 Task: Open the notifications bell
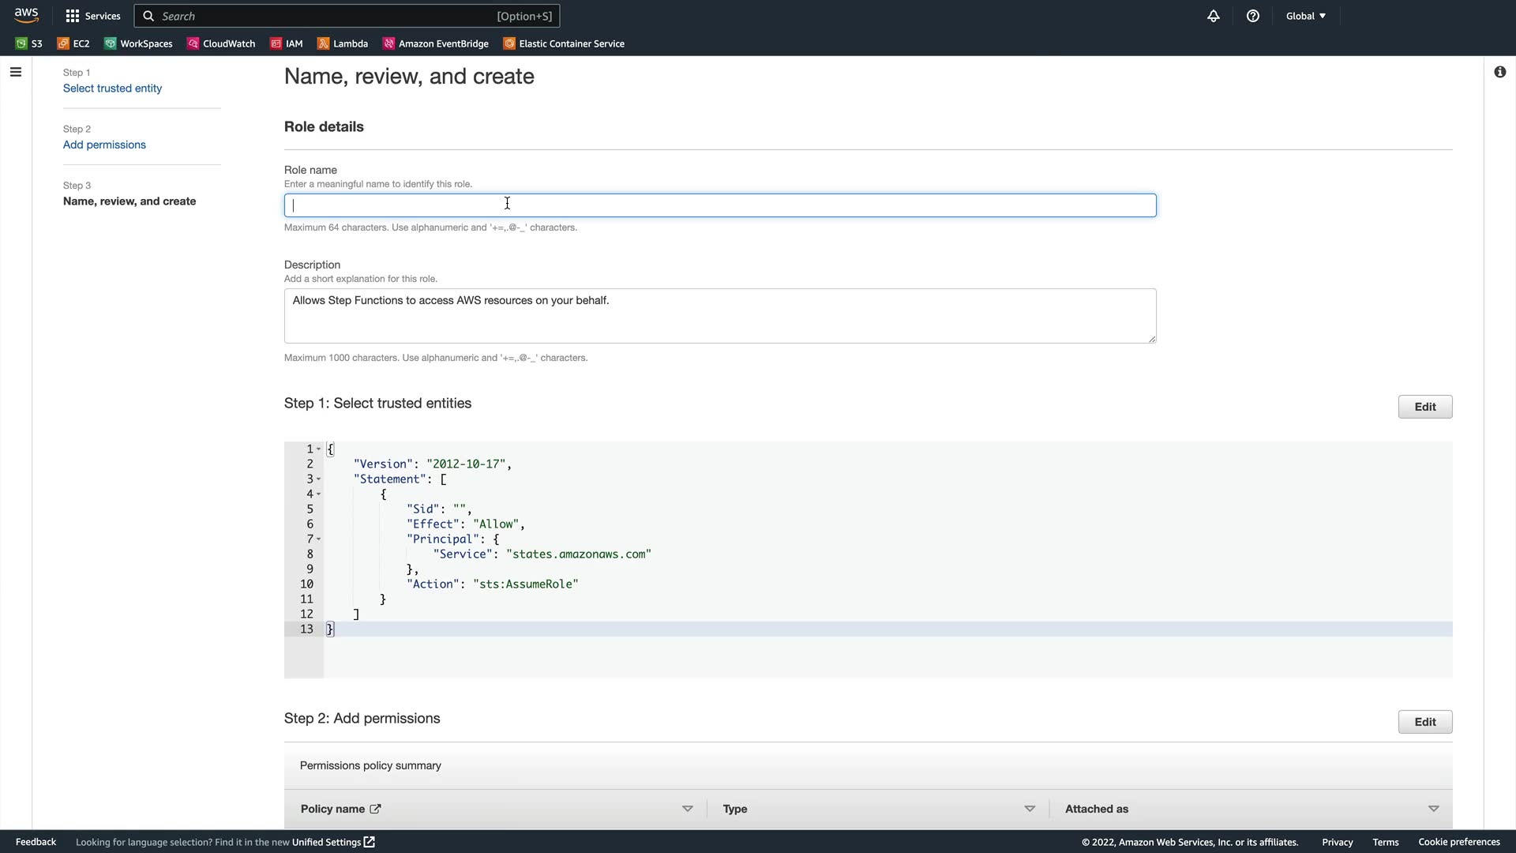[x=1214, y=16]
